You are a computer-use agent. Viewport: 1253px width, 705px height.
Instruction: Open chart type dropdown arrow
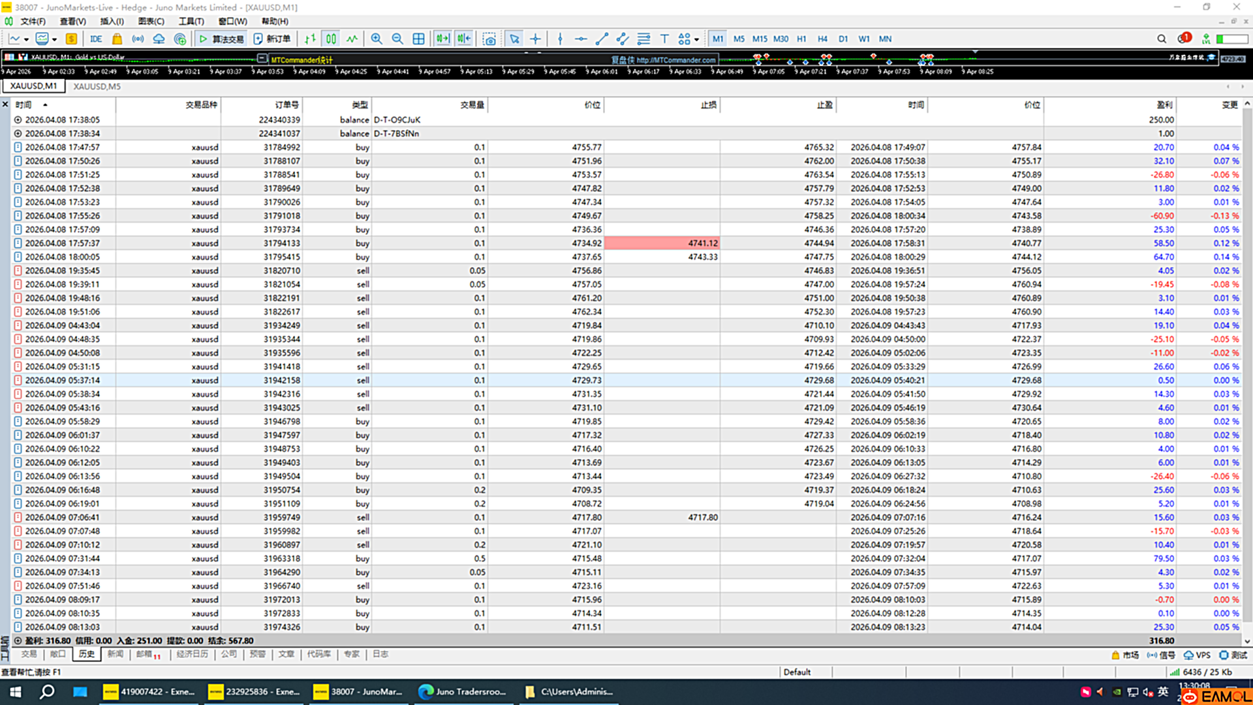(x=26, y=39)
